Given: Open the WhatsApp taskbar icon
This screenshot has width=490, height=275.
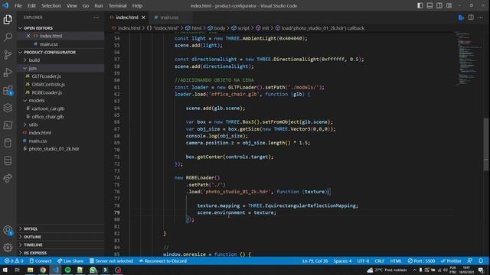Looking at the screenshot, I should click(93, 270).
